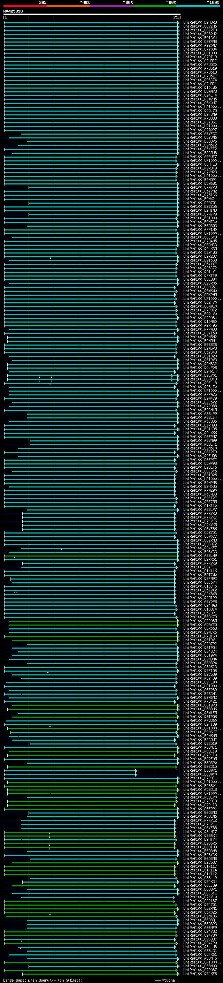Open hit UniRef100_B9IGV4
The image size is (223, 983).
[200, 38]
